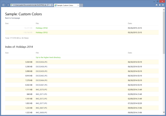This screenshot has width=166, height=116.
Task: Click the Total: 171.976 KB summary text
Action: pos(17,38)
